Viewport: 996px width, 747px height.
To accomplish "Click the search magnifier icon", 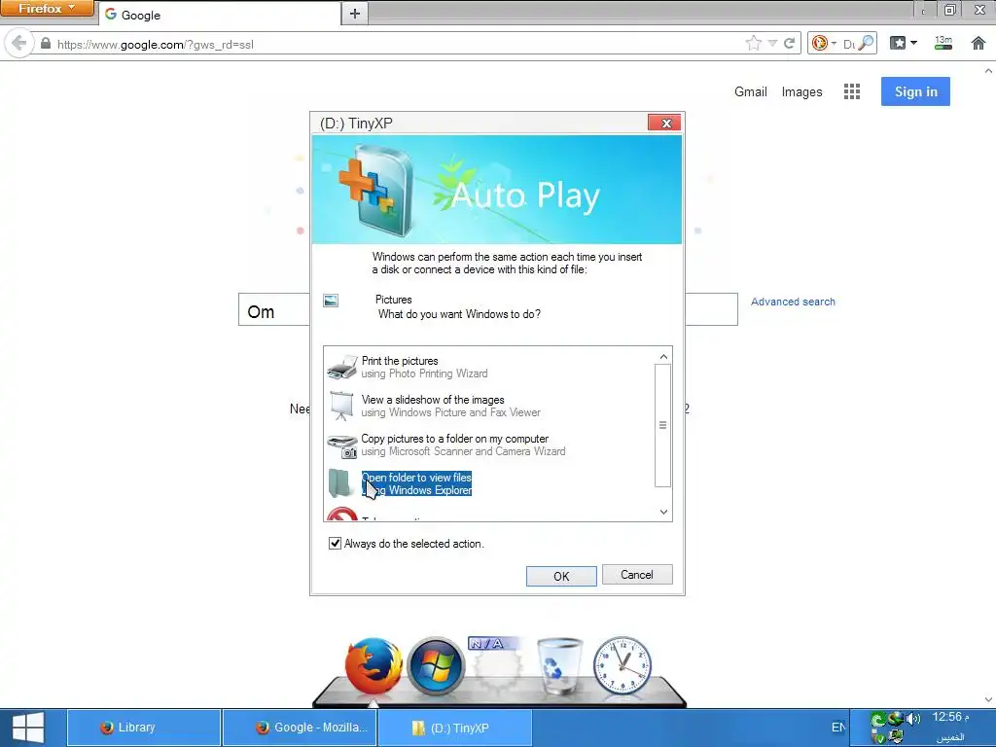I will (x=866, y=43).
